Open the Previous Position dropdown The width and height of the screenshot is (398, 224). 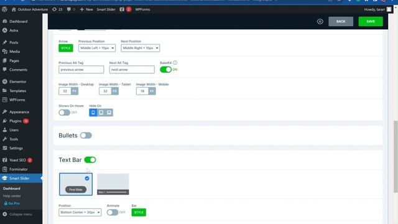(97, 48)
